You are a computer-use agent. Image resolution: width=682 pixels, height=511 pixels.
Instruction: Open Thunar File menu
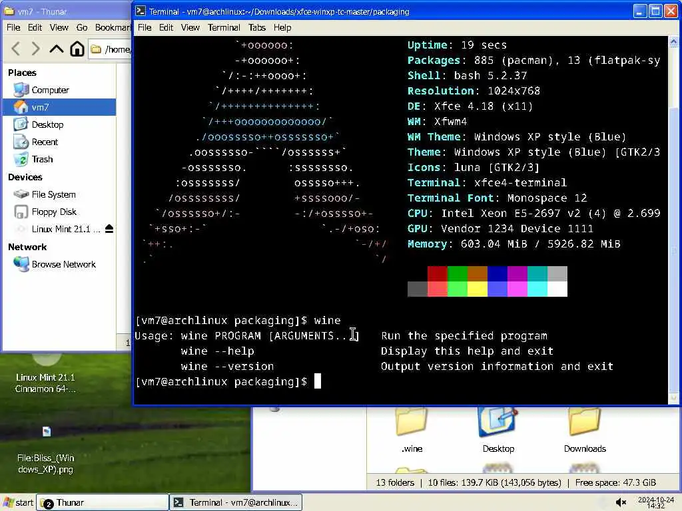click(x=13, y=27)
